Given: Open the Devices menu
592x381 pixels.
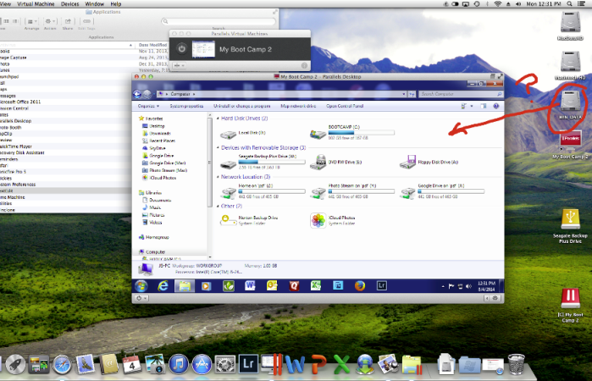Looking at the screenshot, I should [x=69, y=3].
